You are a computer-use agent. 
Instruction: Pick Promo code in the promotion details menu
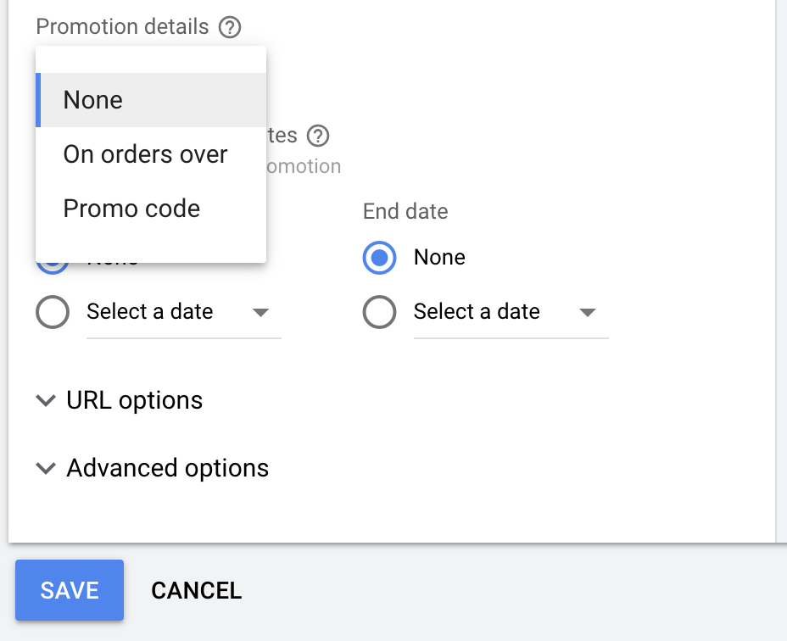click(131, 209)
